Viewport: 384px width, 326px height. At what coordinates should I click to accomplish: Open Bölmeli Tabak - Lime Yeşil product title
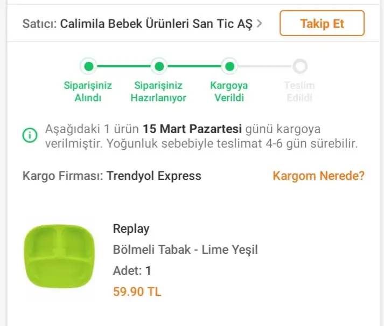tap(185, 249)
